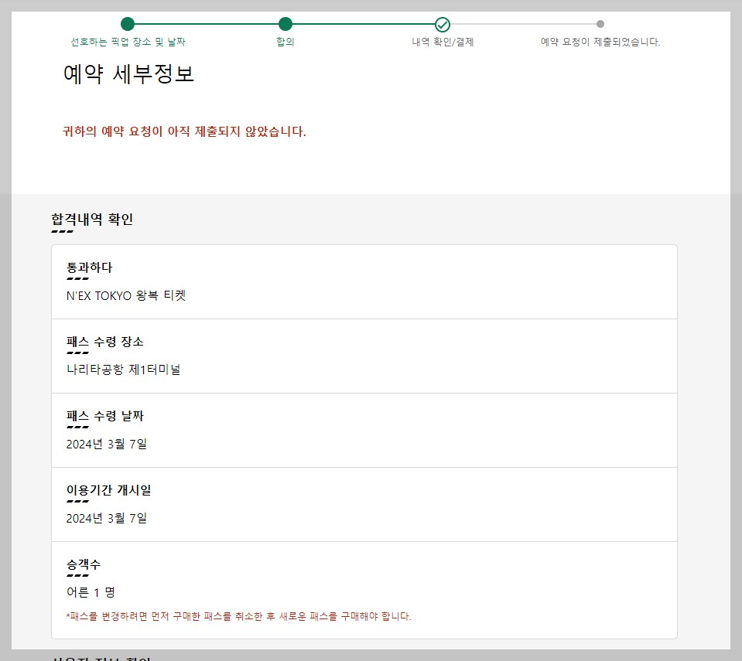This screenshot has width=742, height=661.
Task: Click the 패스 수령 장소 label
Action: (105, 342)
